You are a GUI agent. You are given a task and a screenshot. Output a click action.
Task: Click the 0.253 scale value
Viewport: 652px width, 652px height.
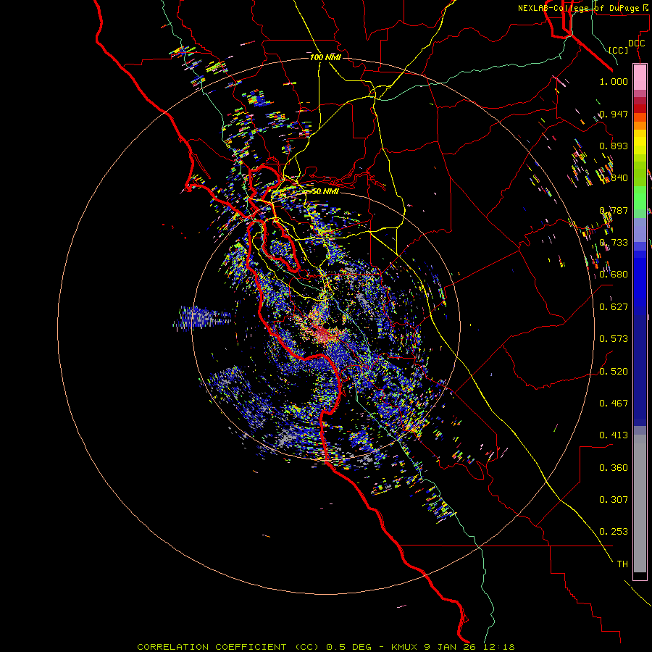coord(614,532)
